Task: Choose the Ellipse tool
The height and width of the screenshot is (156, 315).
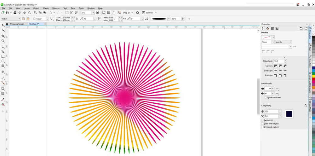Action: [x=3, y=61]
